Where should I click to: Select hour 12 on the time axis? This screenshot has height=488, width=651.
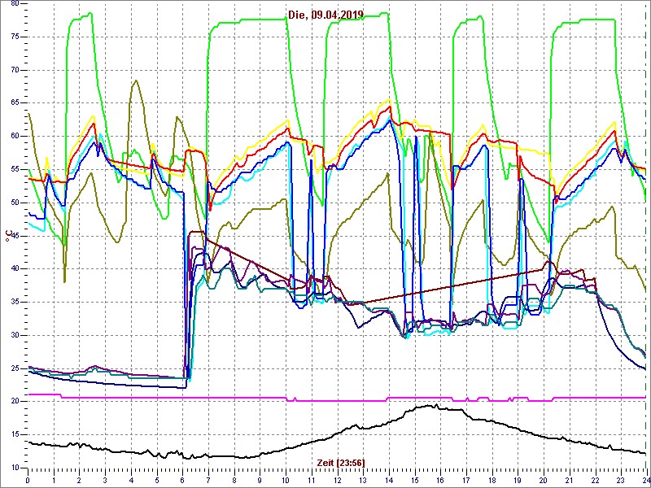pyautogui.click(x=338, y=480)
